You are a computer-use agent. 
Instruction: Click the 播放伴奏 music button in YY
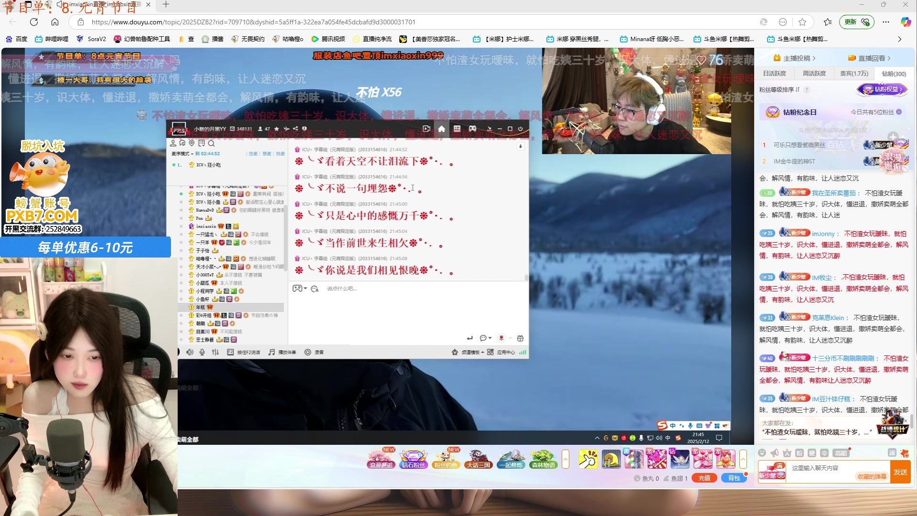coord(282,352)
